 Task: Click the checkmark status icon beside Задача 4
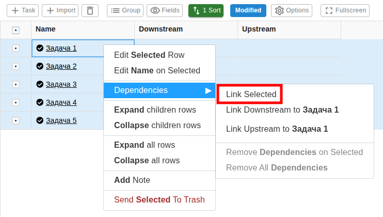click(40, 102)
